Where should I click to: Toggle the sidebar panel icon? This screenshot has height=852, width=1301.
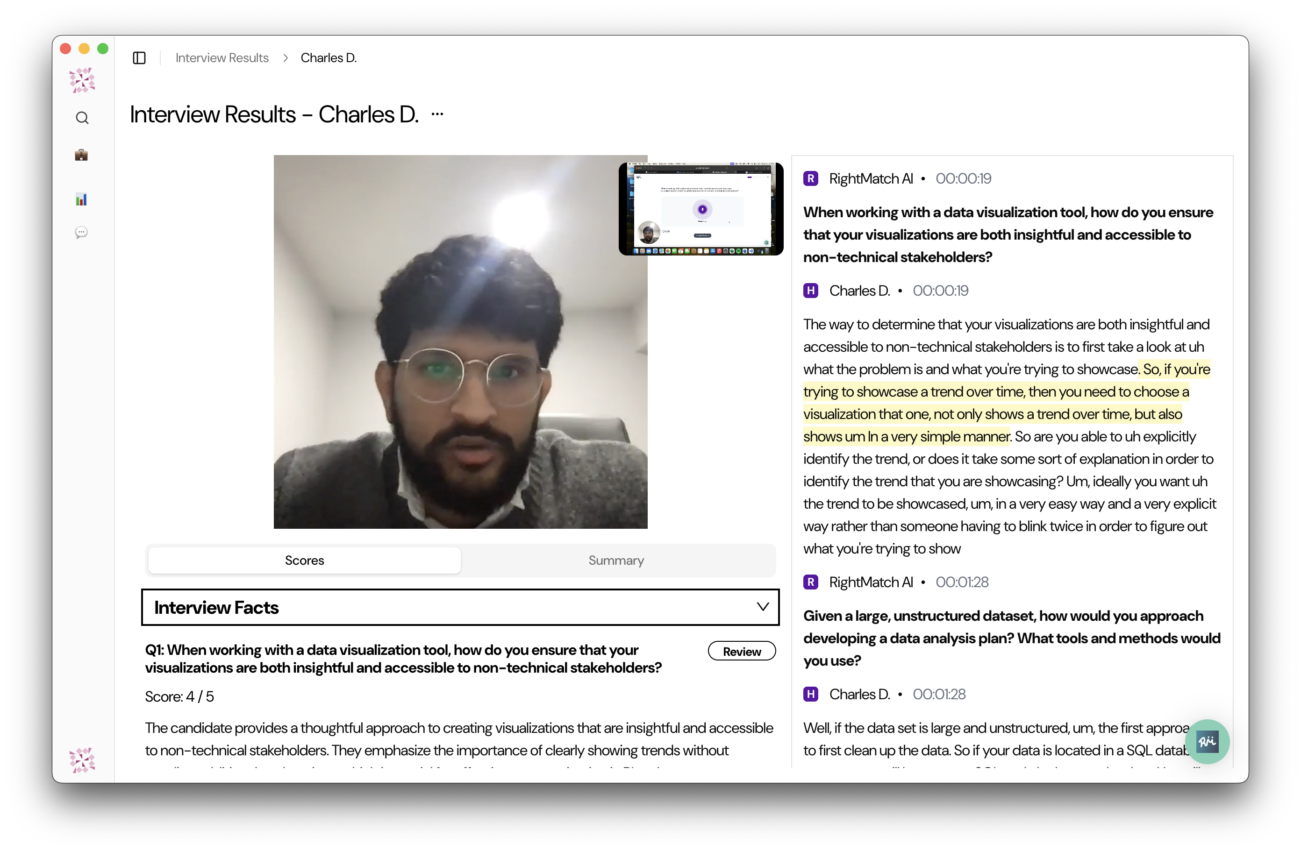pos(139,58)
